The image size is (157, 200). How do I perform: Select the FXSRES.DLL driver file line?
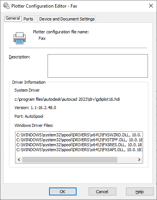79,145
